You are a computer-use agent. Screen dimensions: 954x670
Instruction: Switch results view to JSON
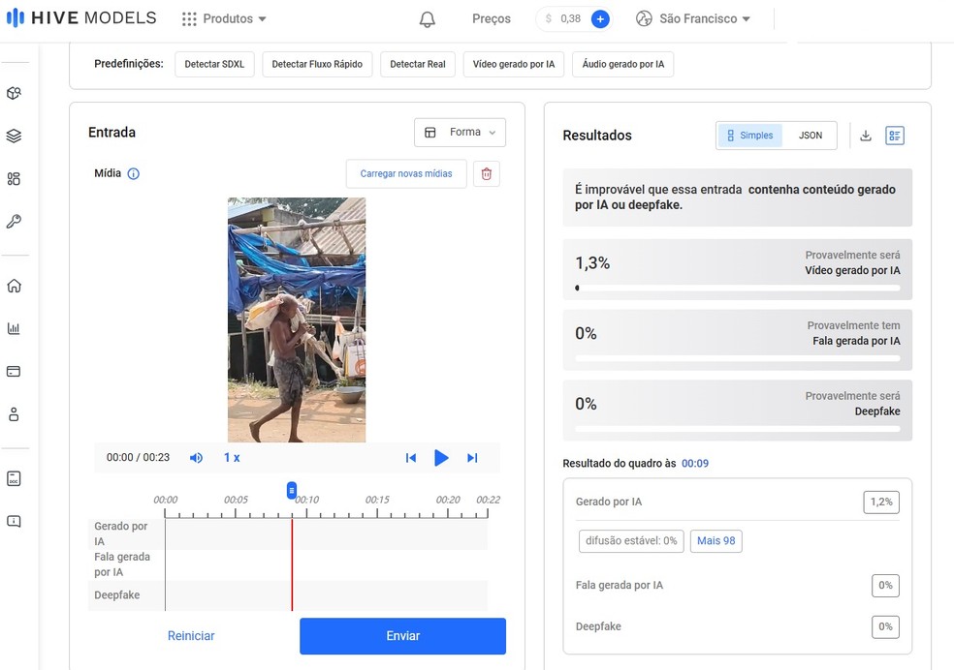coord(811,136)
